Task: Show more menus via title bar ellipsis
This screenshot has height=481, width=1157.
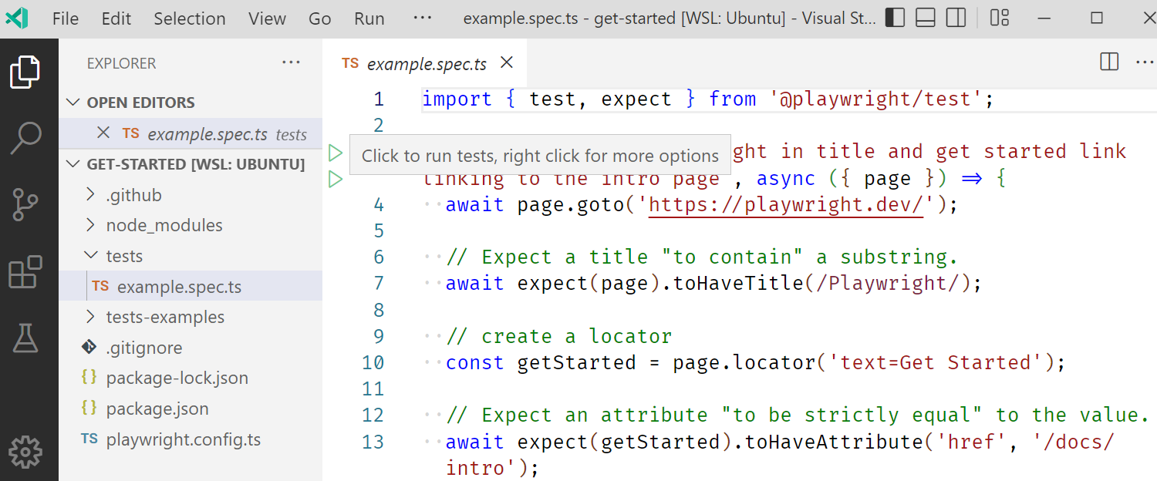Action: (x=423, y=18)
